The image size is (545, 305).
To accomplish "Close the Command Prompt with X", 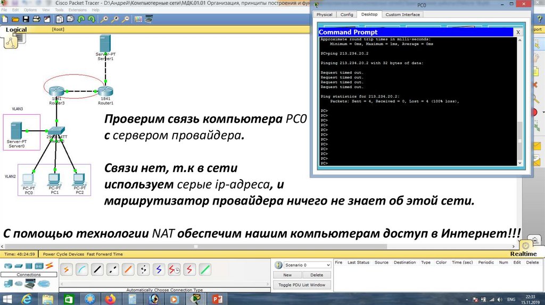I will 518,32.
